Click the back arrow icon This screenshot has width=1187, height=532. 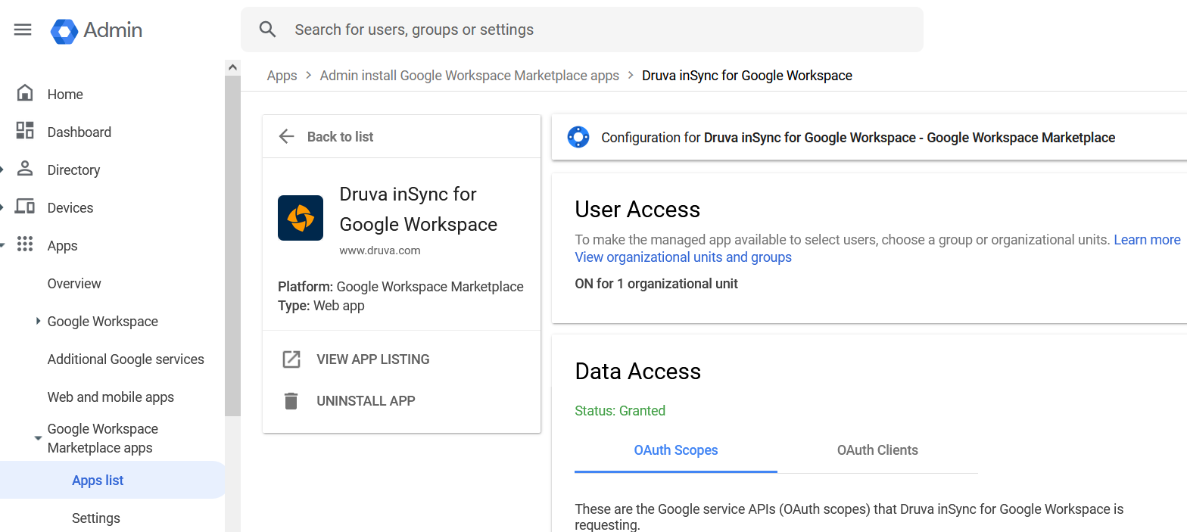pyautogui.click(x=286, y=136)
